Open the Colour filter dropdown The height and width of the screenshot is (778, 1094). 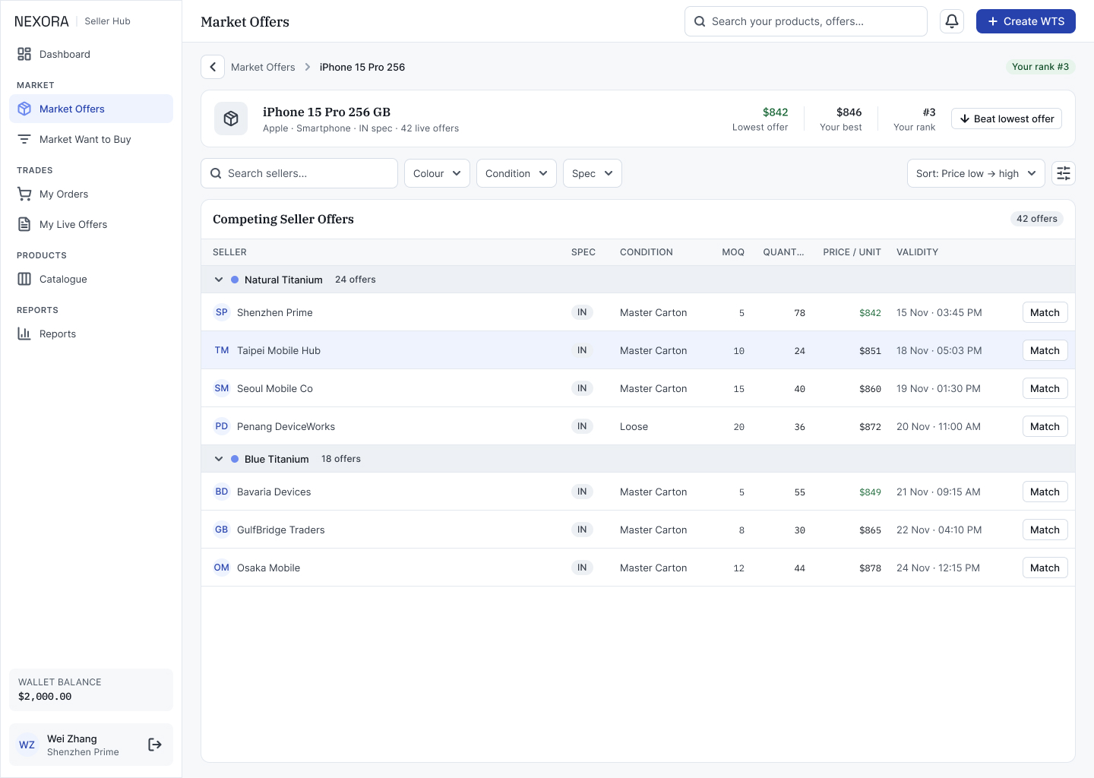(437, 173)
